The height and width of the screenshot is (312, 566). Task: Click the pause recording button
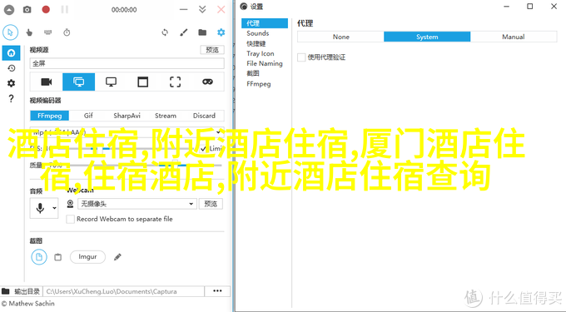coord(65,10)
